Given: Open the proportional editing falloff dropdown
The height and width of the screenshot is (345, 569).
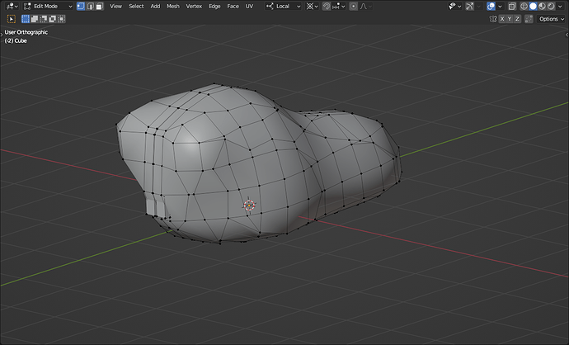Looking at the screenshot, I should click(x=366, y=6).
